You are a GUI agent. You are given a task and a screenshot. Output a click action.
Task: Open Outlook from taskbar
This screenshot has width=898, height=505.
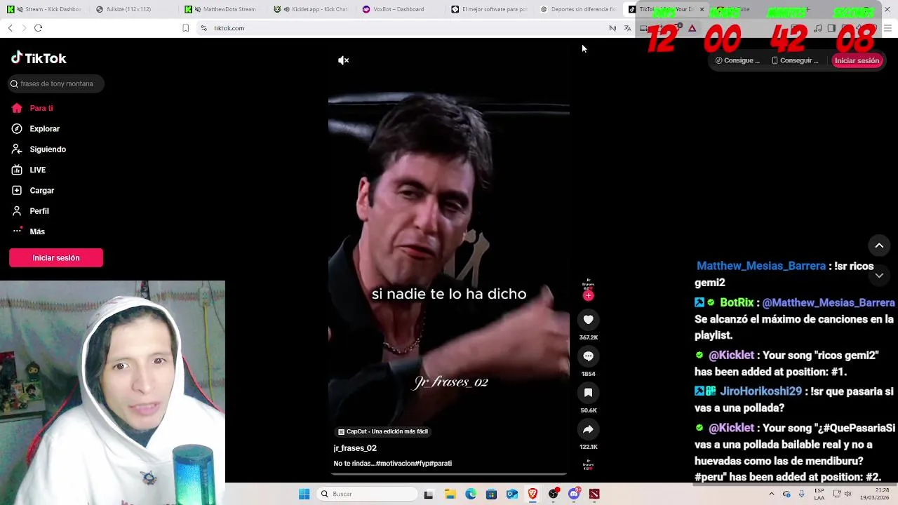(x=512, y=494)
